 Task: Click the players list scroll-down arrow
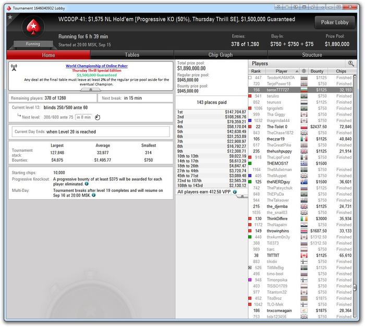355,316
